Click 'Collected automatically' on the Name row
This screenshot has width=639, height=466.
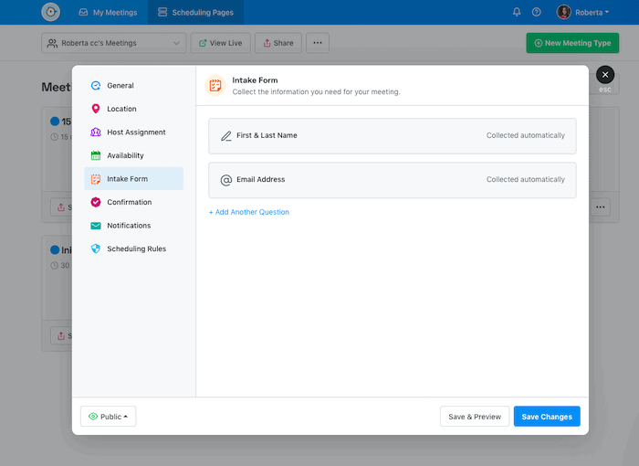point(525,135)
